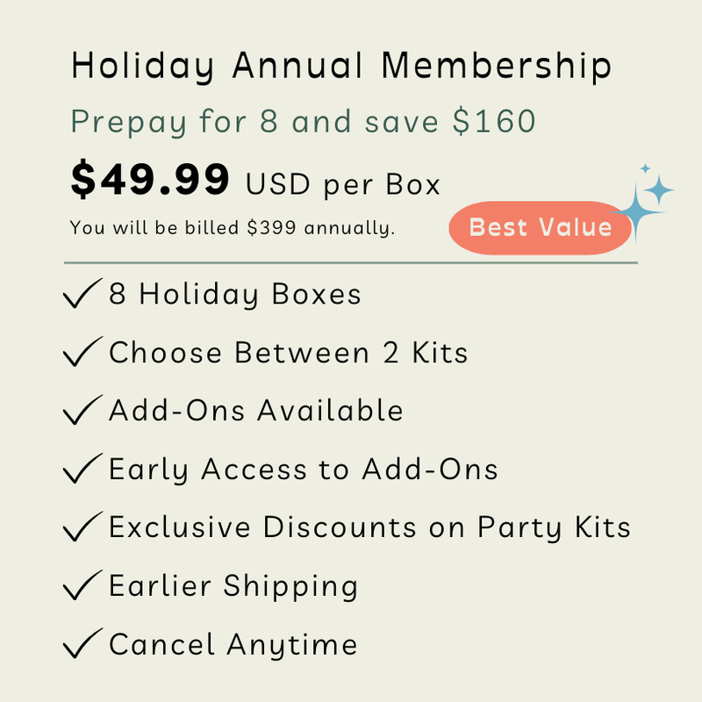This screenshot has width=702, height=702.
Task: Click checkmark beside Early Access to Add-Ons
Action: click(82, 469)
